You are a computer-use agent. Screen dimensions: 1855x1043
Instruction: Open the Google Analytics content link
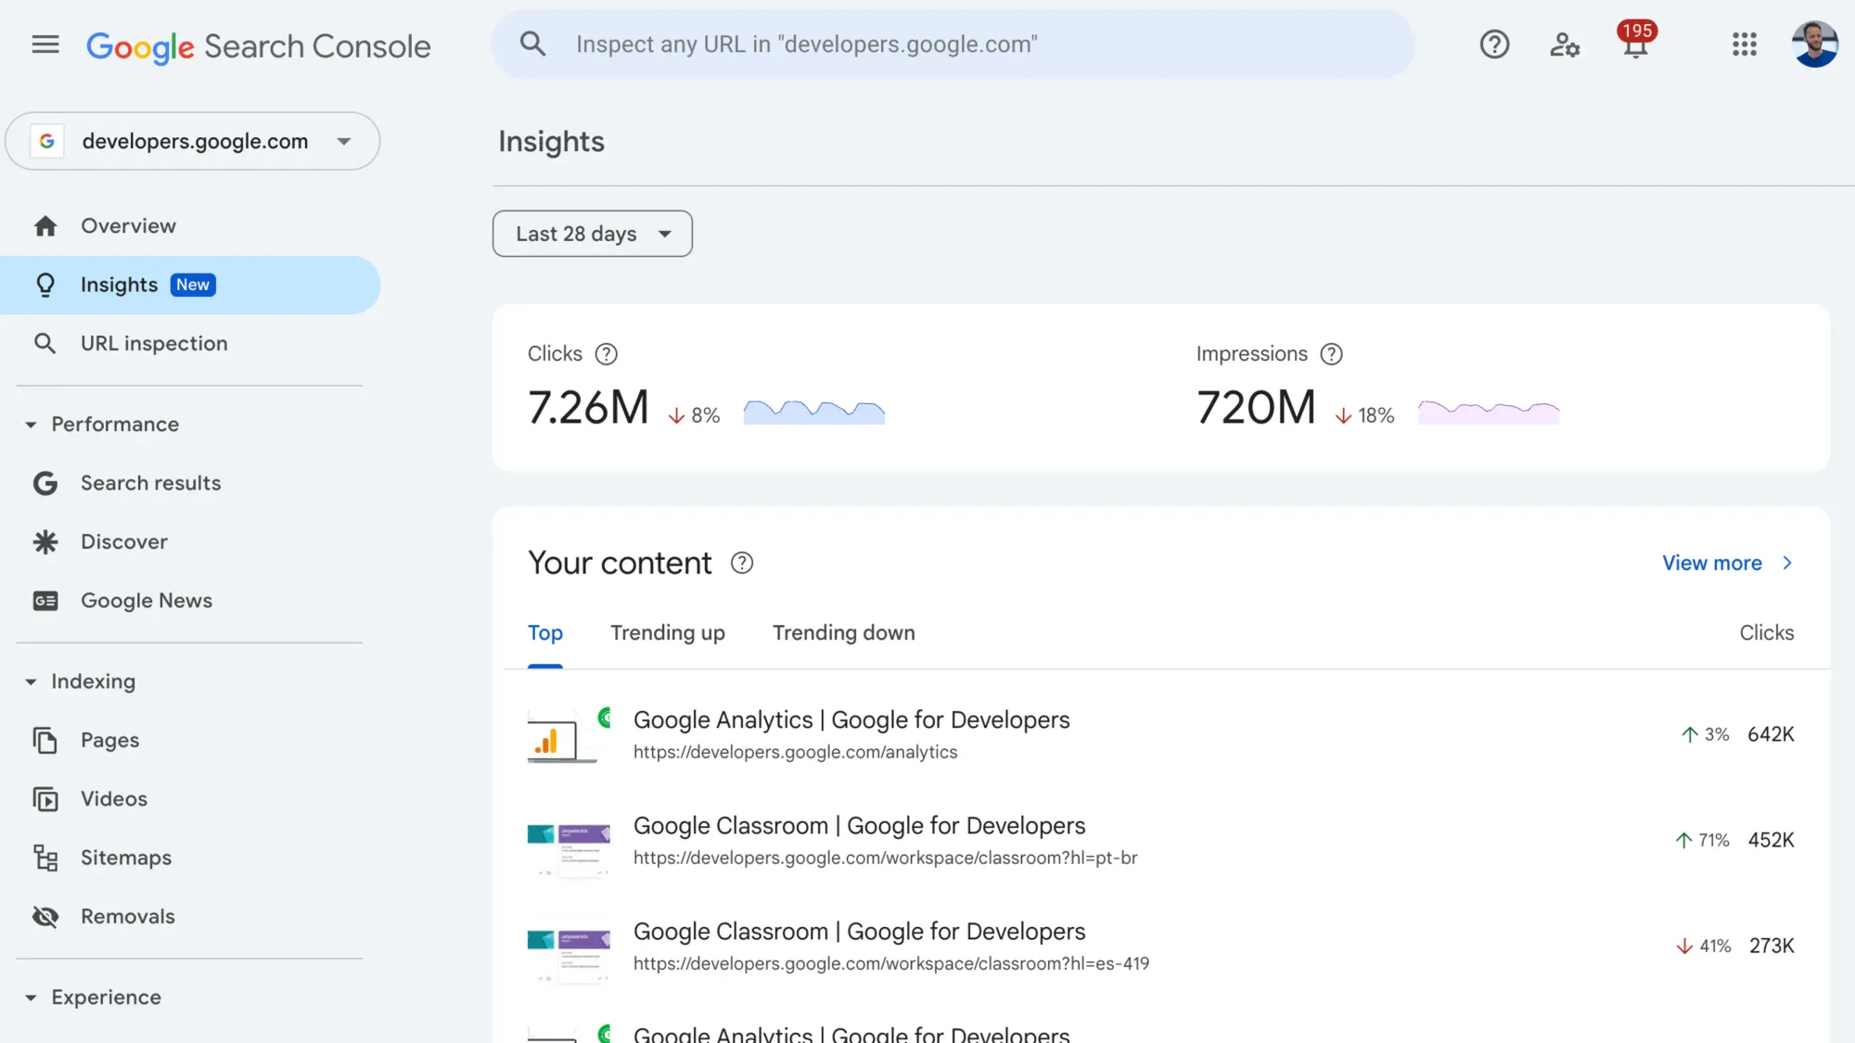click(x=851, y=719)
